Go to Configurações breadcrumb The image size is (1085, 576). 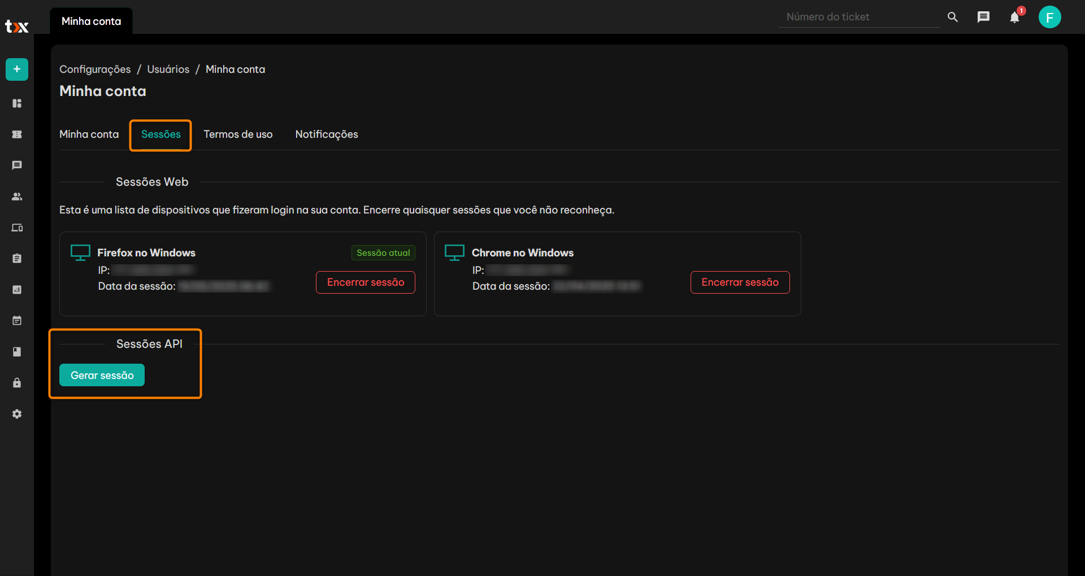pyautogui.click(x=95, y=69)
